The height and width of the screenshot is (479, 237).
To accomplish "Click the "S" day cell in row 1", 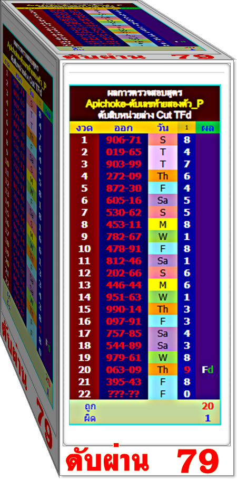I will click(x=163, y=139).
